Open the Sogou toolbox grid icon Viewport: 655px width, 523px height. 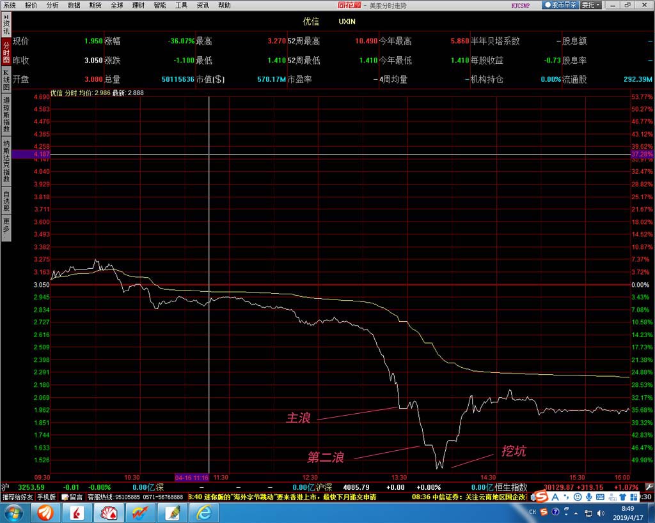point(634,497)
